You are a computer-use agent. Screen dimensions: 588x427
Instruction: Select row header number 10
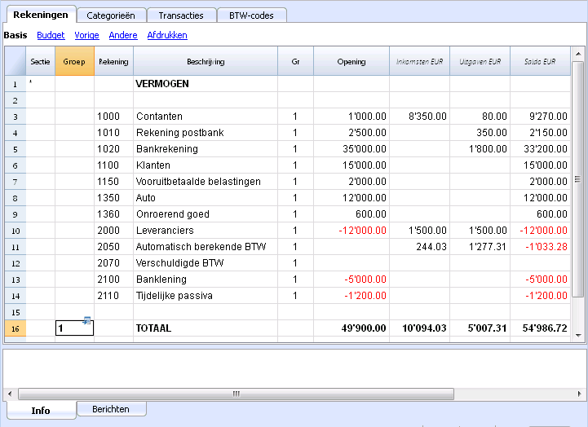click(15, 231)
